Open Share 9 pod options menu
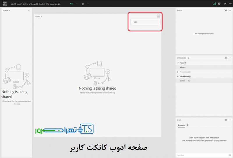233x158 pixels. tap(158, 16)
